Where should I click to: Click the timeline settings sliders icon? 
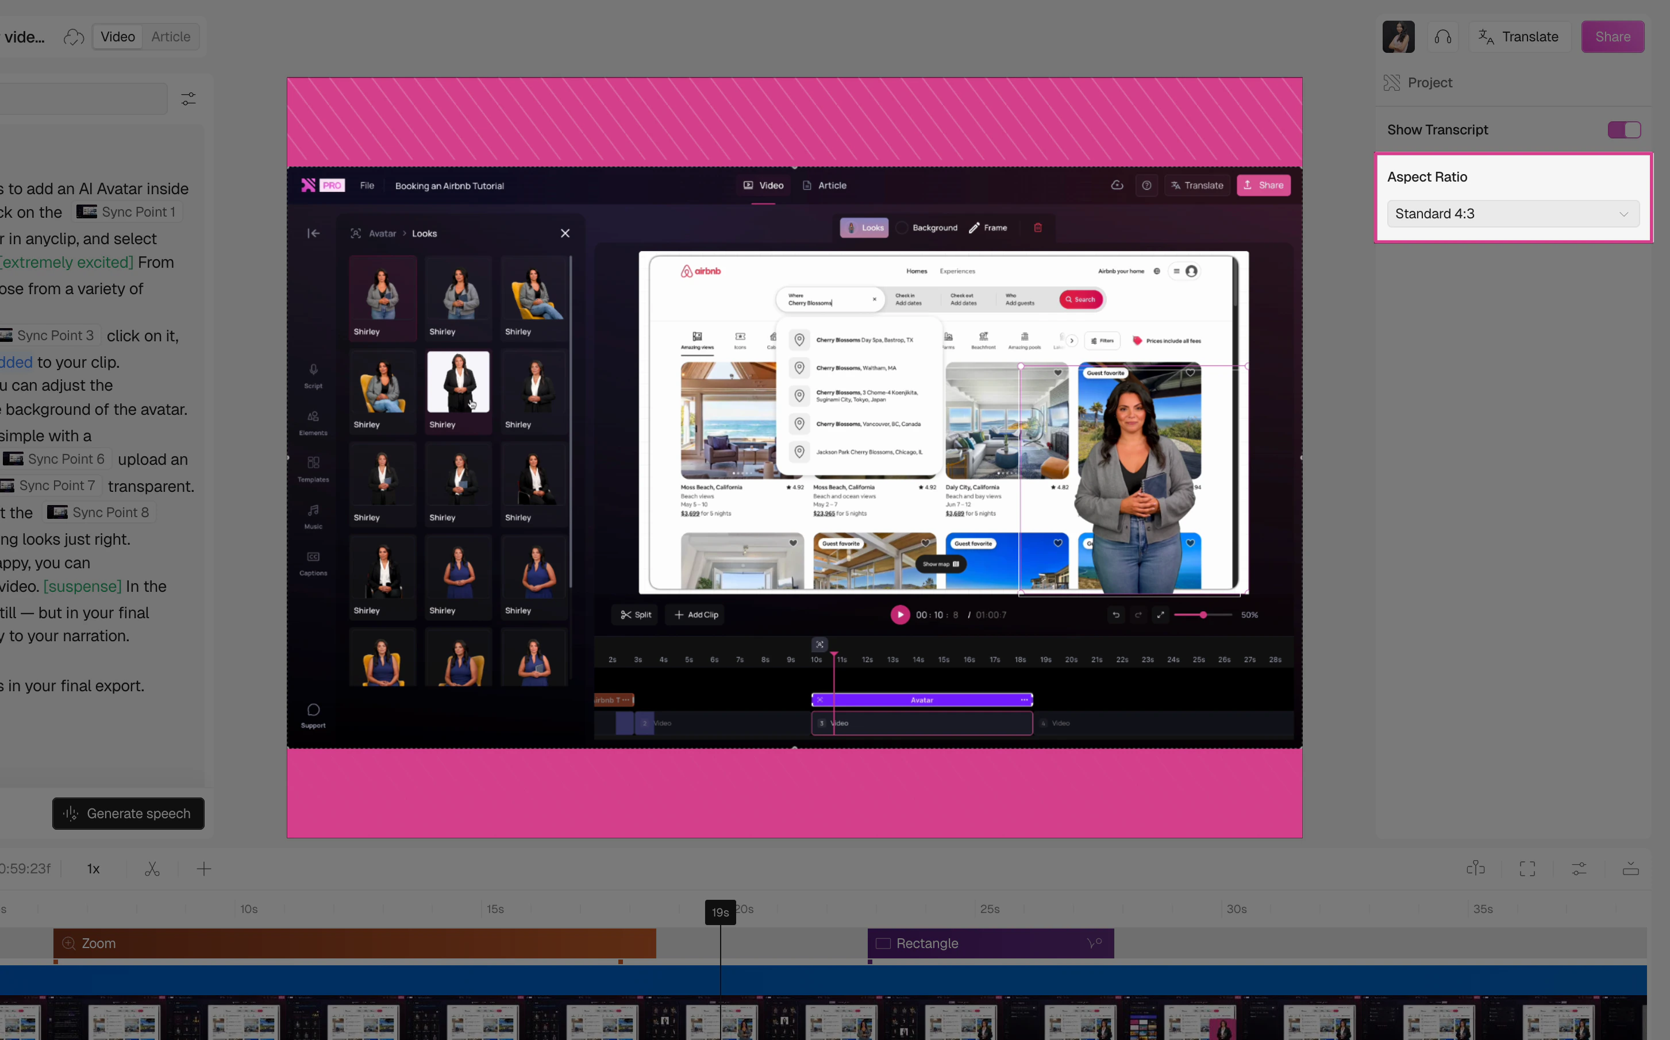point(1579,869)
